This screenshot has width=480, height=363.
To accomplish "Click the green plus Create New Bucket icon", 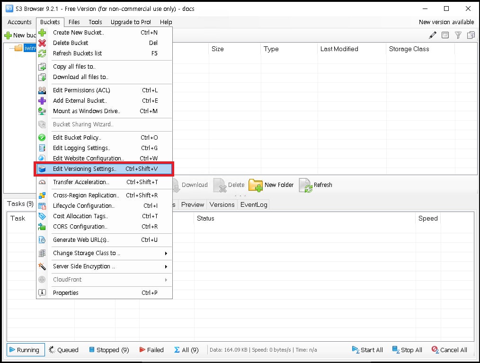I will coord(42,33).
